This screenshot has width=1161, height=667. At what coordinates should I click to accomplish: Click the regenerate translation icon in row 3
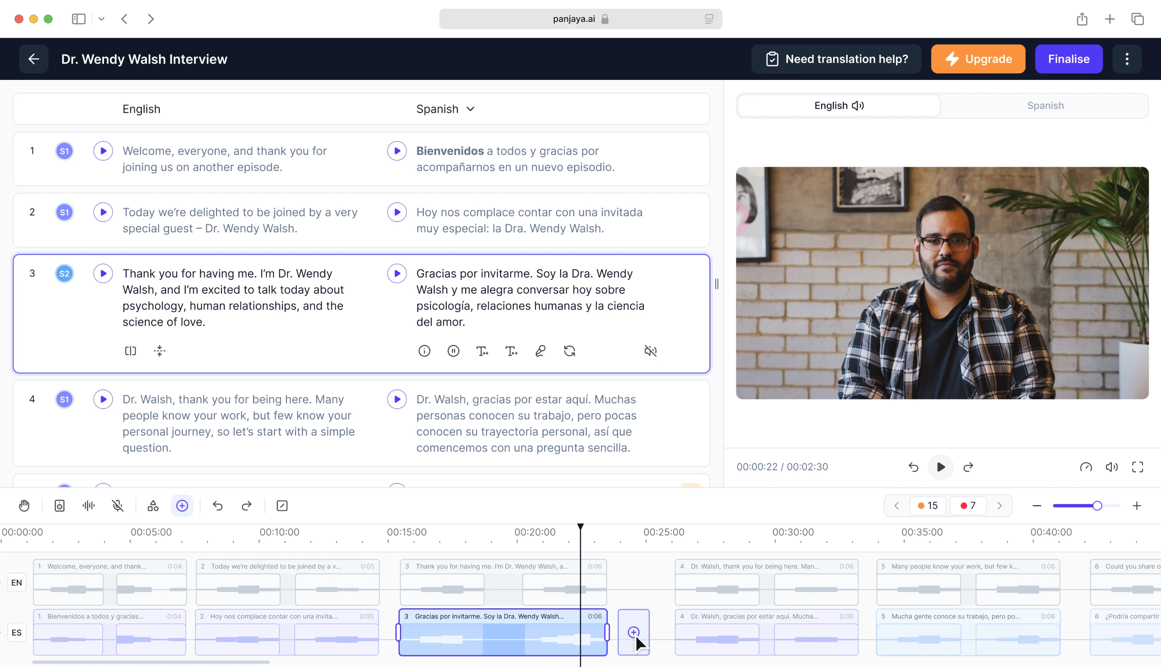point(569,351)
